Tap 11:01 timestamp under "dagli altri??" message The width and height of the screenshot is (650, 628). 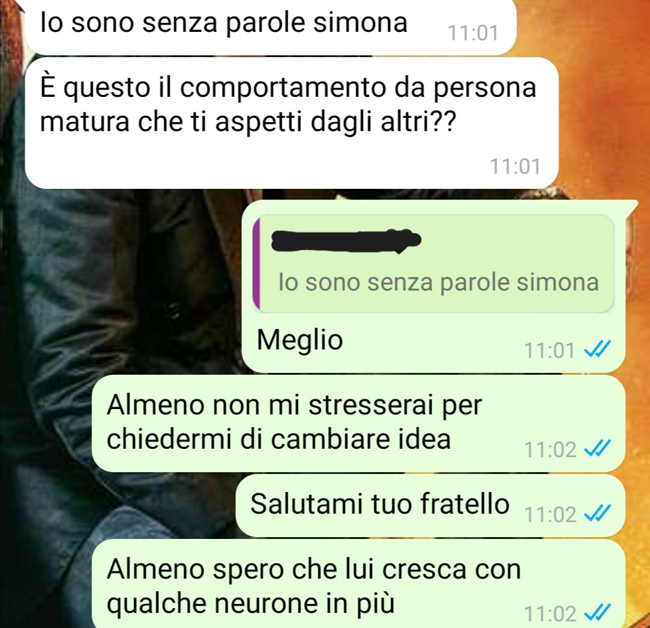515,167
